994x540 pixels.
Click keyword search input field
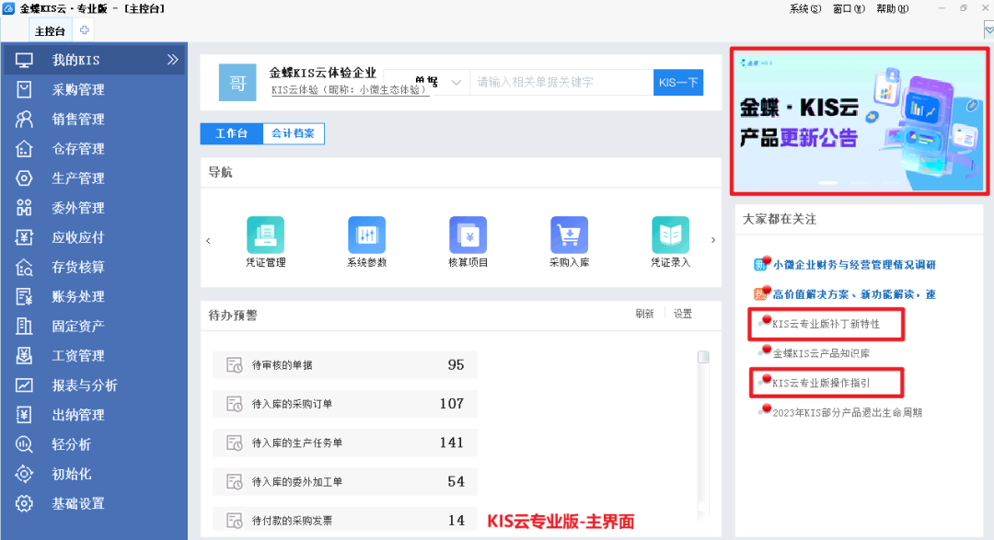(561, 83)
